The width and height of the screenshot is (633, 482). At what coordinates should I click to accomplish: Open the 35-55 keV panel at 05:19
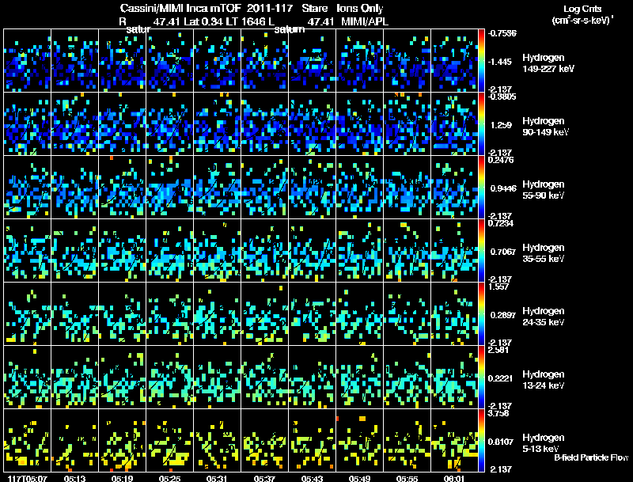pos(122,251)
